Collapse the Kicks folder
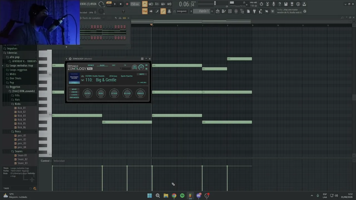The width and height of the screenshot is (356, 200). [18, 104]
